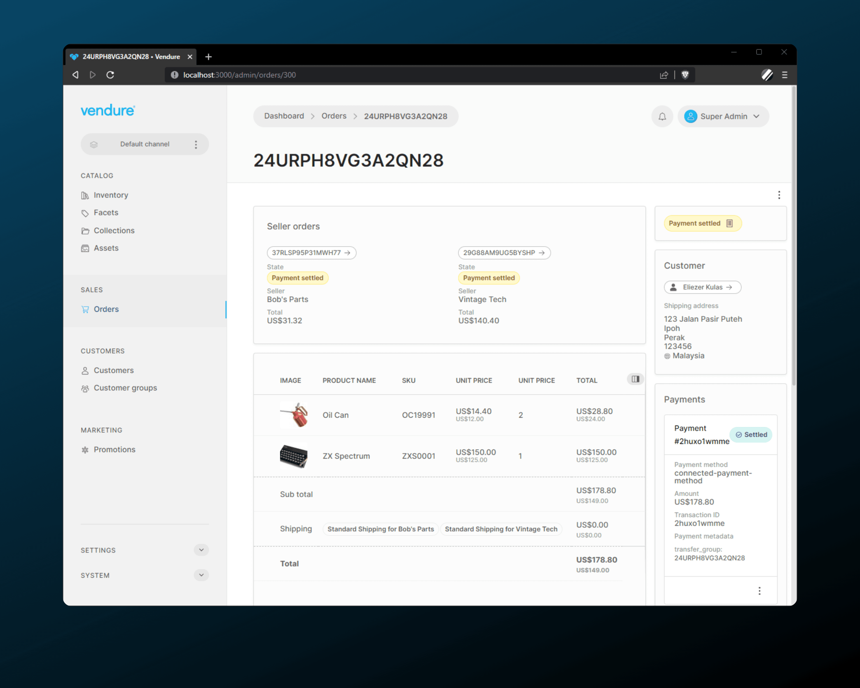This screenshot has width=860, height=688.
Task: Go to Inventory in the sidebar
Action: tap(111, 195)
